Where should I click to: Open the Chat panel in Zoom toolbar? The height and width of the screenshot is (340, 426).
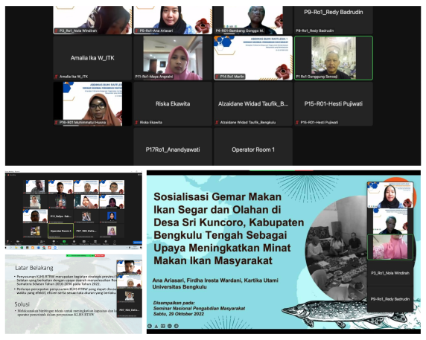(54, 242)
